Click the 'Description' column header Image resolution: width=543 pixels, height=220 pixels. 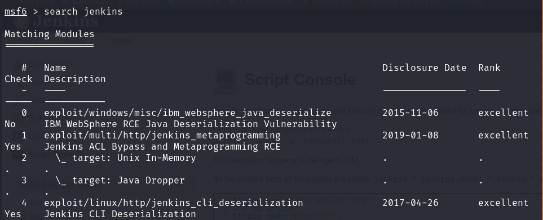[x=75, y=79]
